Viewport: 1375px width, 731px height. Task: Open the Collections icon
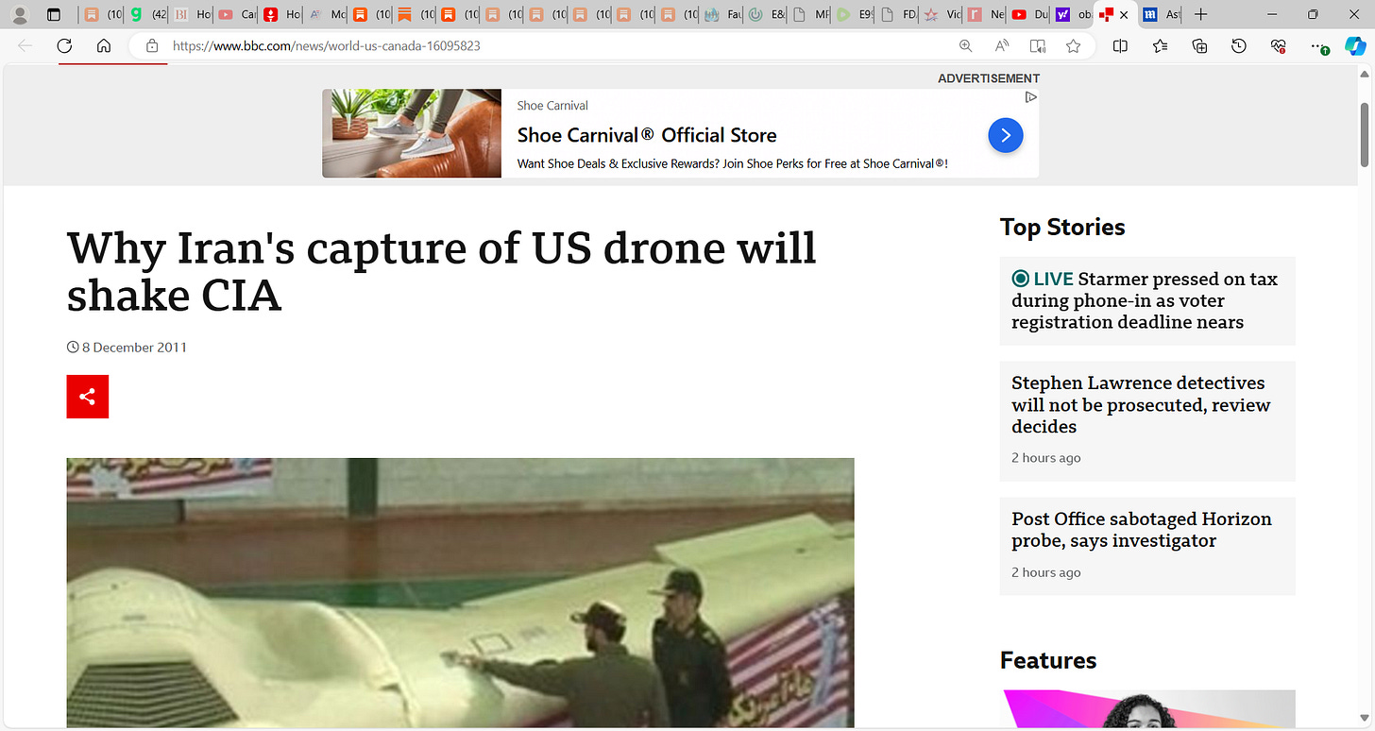pyautogui.click(x=1199, y=45)
